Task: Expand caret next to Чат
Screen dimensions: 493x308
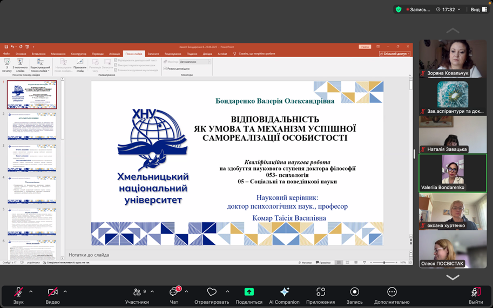Action: click(186, 292)
